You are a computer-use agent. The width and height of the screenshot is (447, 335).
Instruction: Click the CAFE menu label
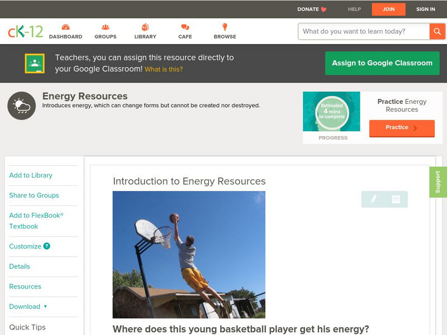click(x=185, y=37)
